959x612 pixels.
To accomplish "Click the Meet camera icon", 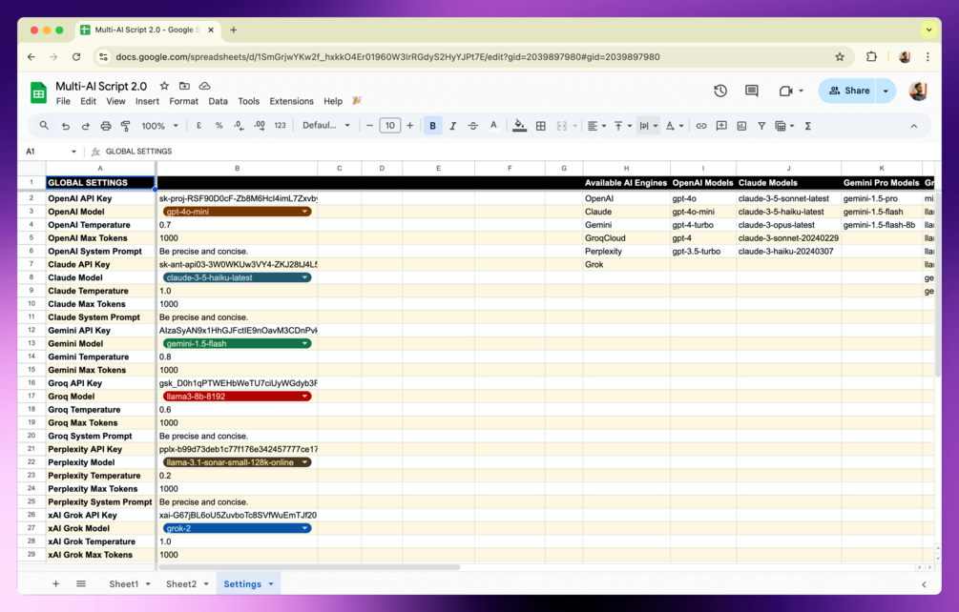I will pos(786,91).
